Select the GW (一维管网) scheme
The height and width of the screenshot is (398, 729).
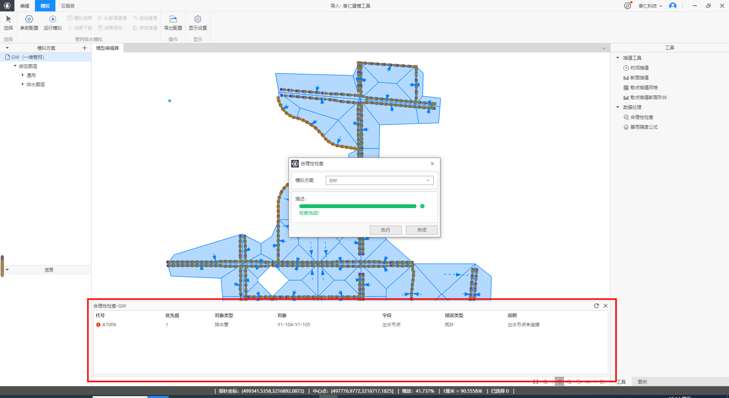46,57
